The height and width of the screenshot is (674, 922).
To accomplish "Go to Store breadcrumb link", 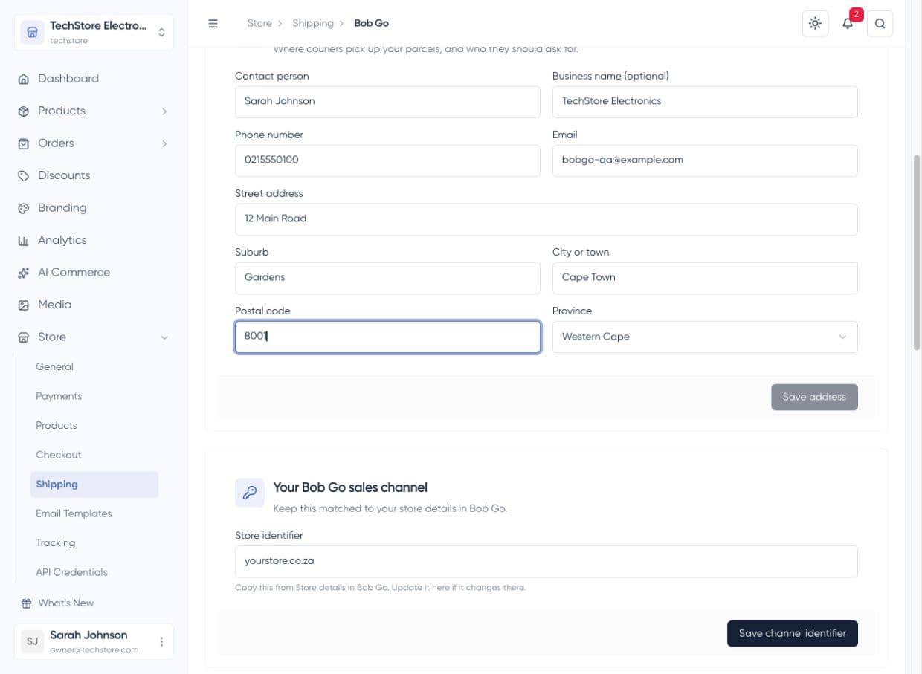I will pyautogui.click(x=259, y=23).
